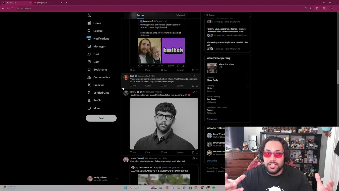View analytics of Hasan Piker post
339x191 pixels.
tap(180, 153)
